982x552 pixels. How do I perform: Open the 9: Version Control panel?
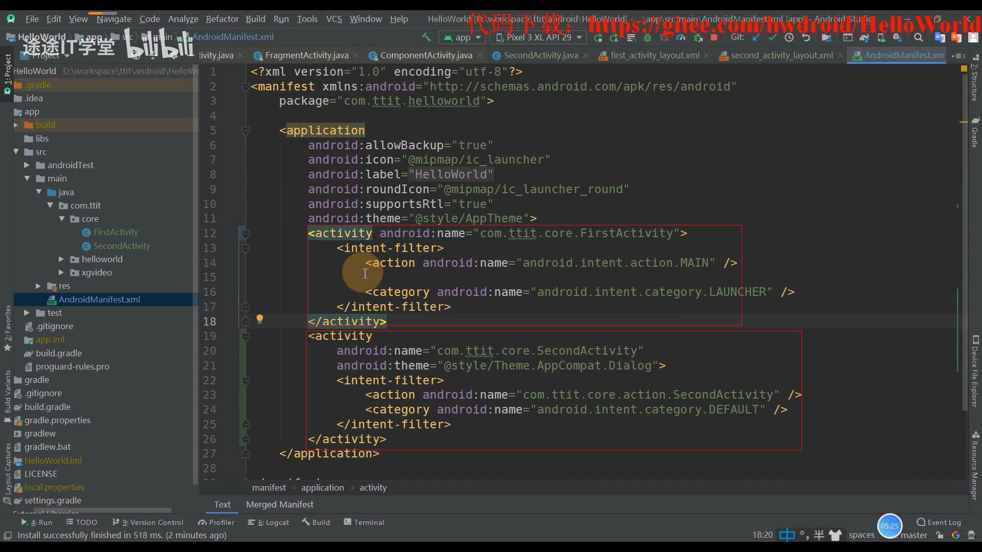148,522
